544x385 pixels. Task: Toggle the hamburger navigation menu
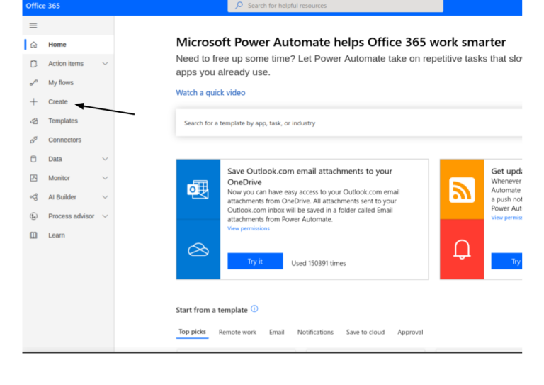[x=33, y=26]
